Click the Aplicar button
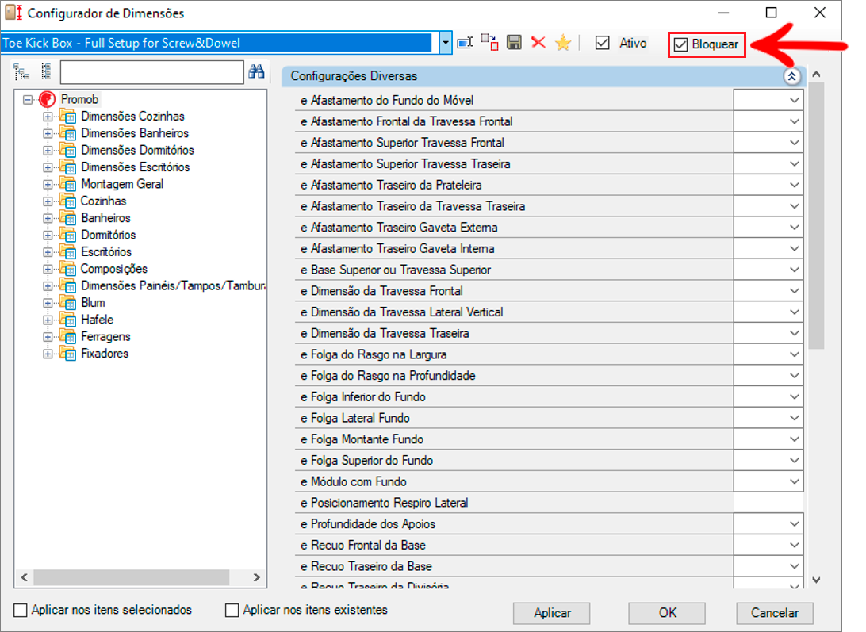Screen dimensions: 866x632 (552, 613)
